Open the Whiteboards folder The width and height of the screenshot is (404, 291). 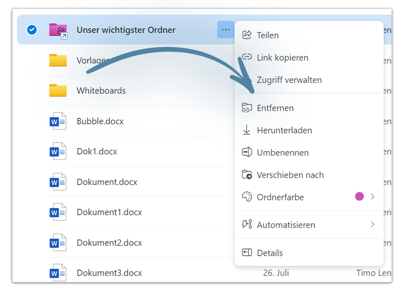[x=101, y=91]
